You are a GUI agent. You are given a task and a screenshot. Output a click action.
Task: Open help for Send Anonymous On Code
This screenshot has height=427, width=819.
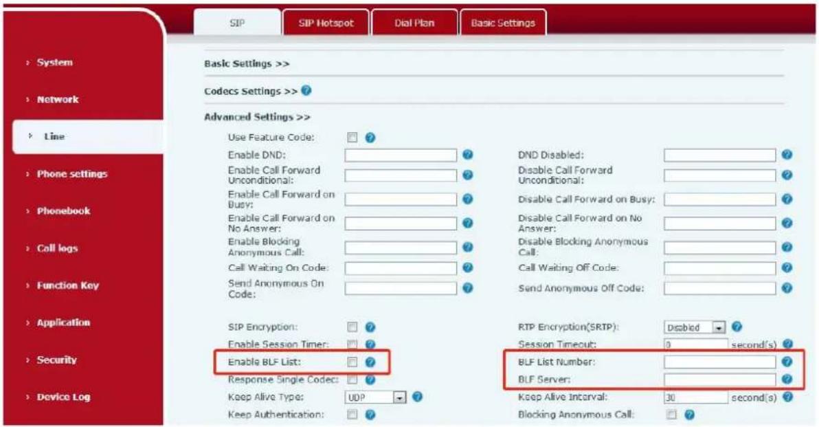(x=468, y=288)
